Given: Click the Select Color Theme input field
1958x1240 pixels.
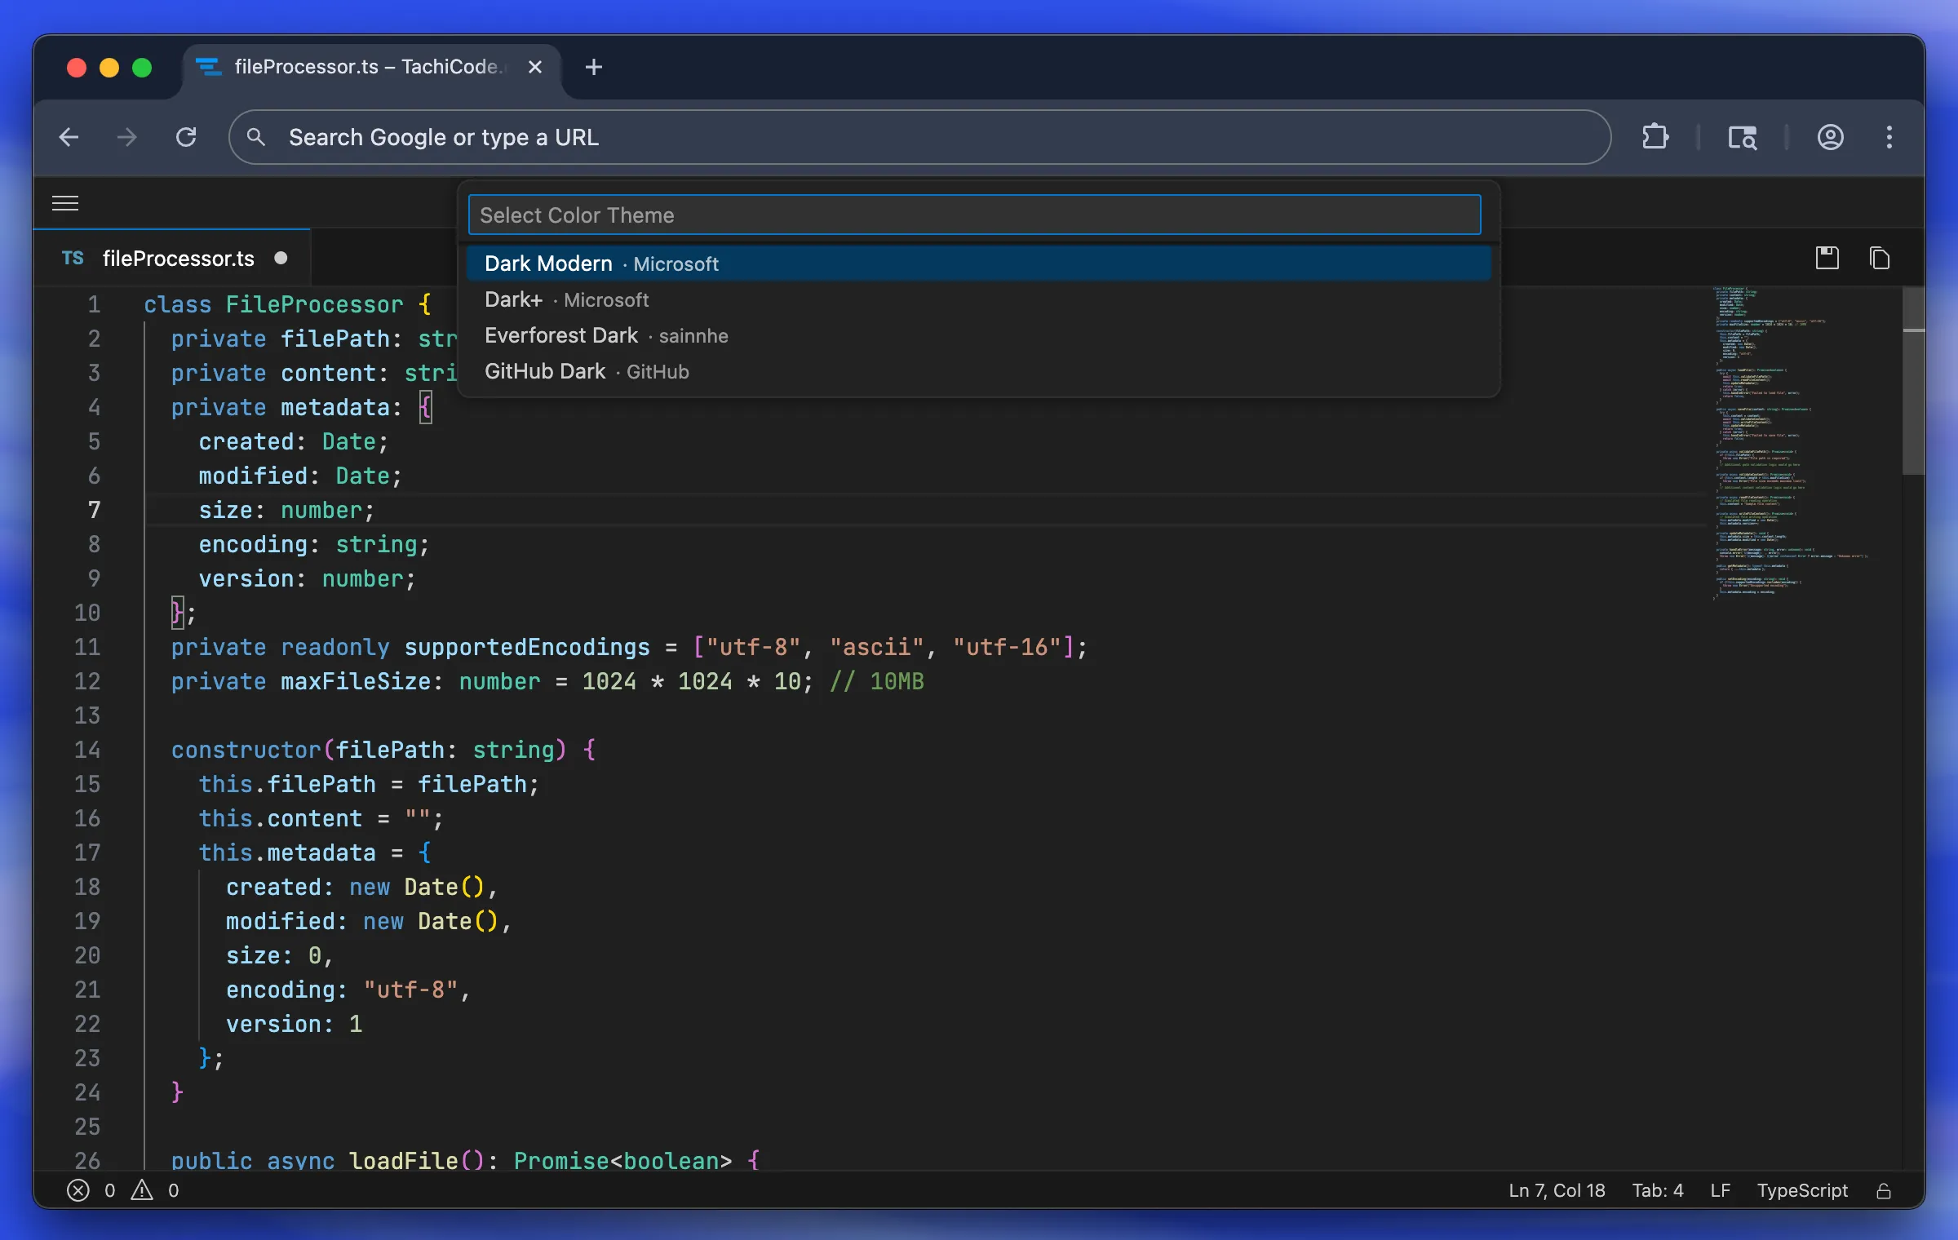Looking at the screenshot, I should coord(974,215).
